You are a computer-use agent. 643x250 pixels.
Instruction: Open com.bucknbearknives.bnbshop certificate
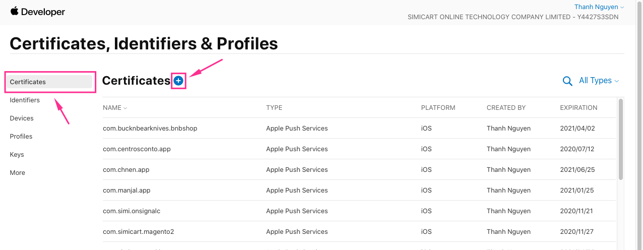point(150,128)
